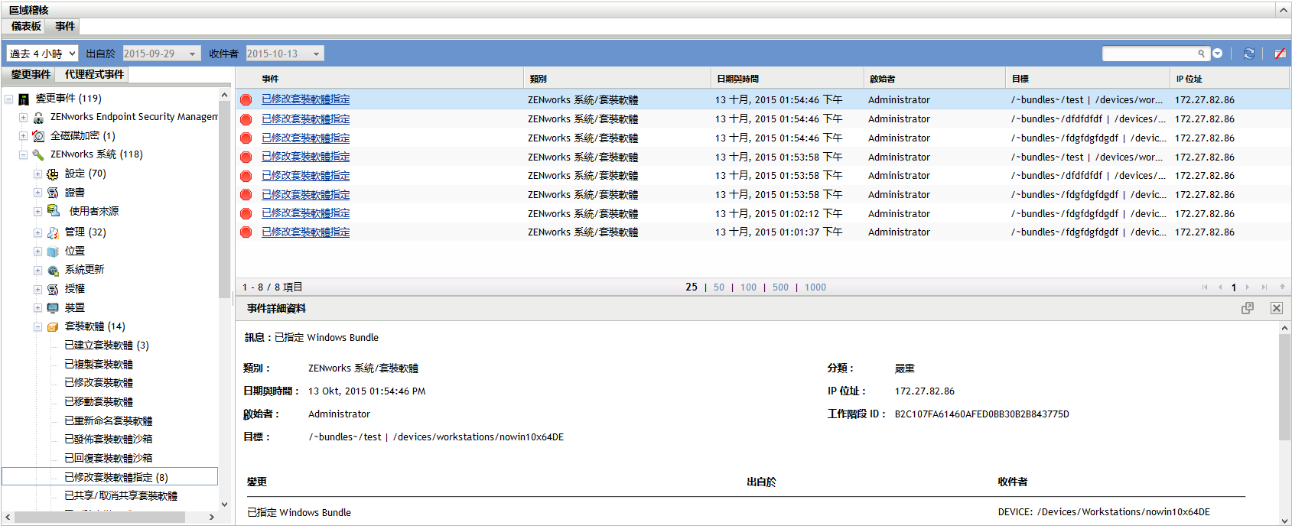1292x529 pixels.
Task: Show 500 items per page
Action: (x=780, y=287)
